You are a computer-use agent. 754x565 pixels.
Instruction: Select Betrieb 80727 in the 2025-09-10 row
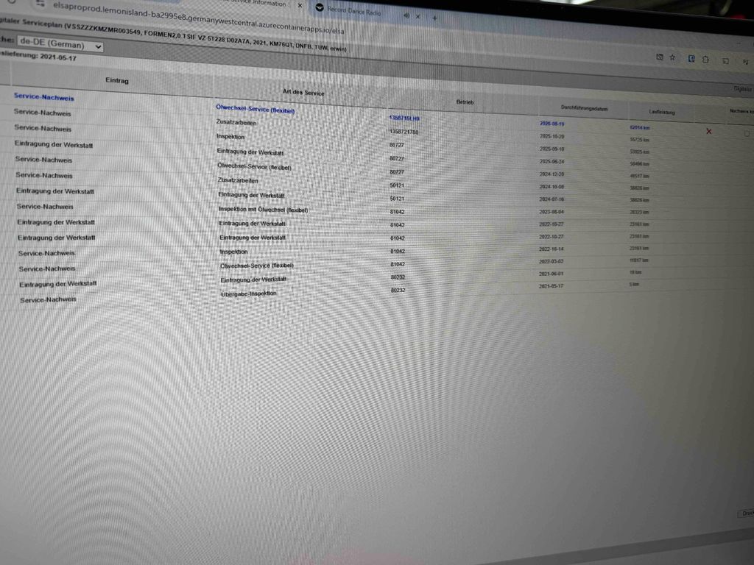397,145
